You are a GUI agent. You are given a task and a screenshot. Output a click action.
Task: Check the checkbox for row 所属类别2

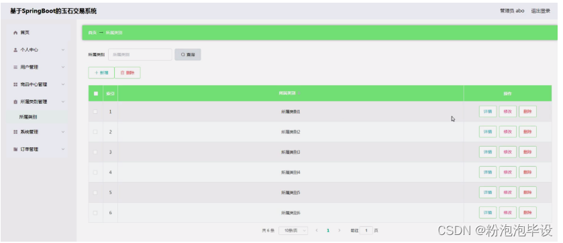(x=95, y=132)
